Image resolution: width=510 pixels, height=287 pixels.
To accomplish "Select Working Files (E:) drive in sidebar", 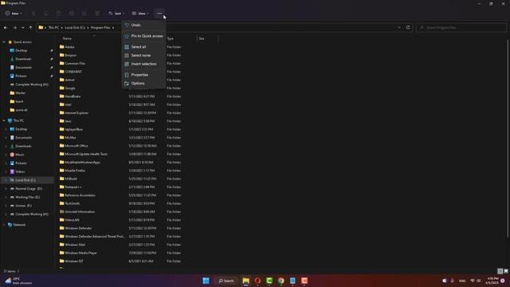I will point(28,197).
